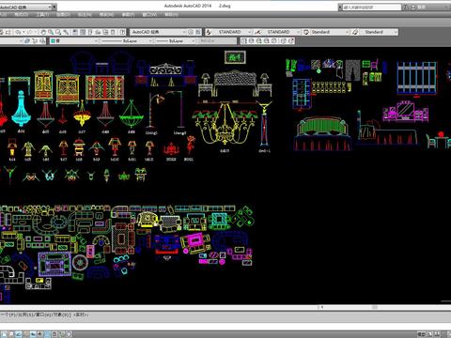Toggle the third drafting mode in status bar
Viewport: 451px width, 338px height.
pyautogui.click(x=19, y=334)
